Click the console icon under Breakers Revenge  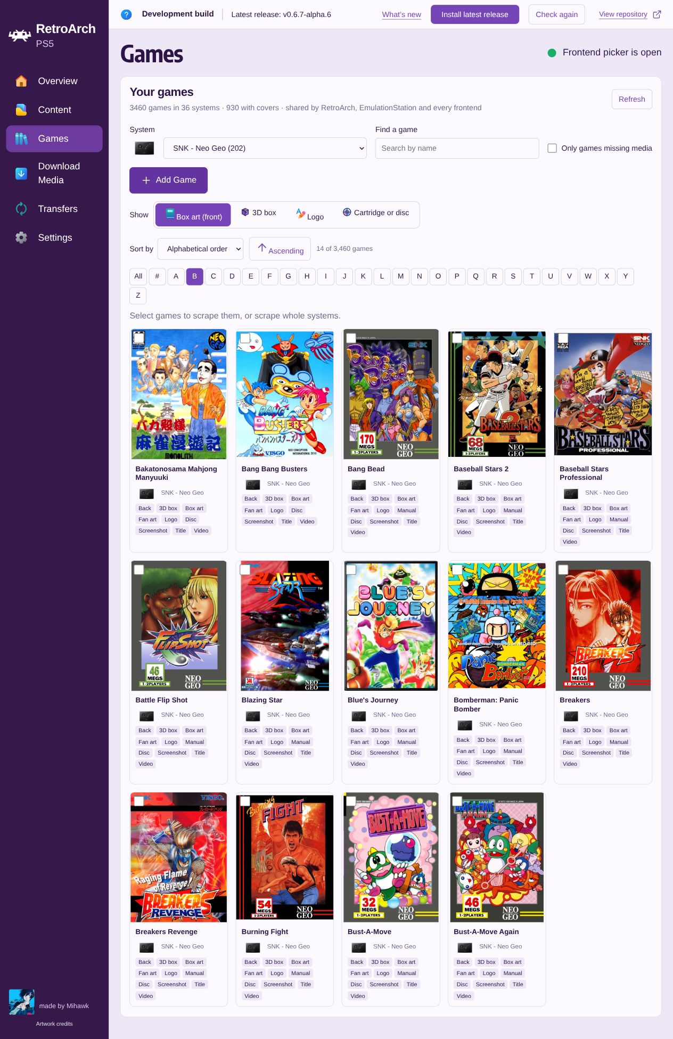click(146, 947)
